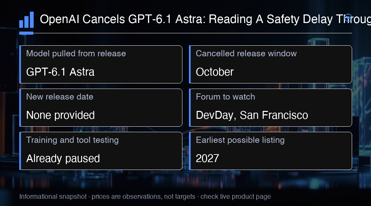Click "check live product page" footer text
This screenshot has width=371, height=206.
pos(236,196)
